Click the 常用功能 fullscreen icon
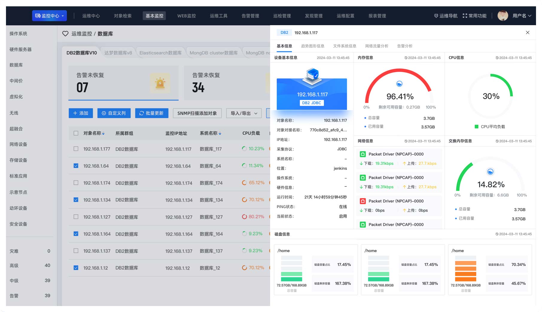The image size is (542, 312). pos(465,16)
